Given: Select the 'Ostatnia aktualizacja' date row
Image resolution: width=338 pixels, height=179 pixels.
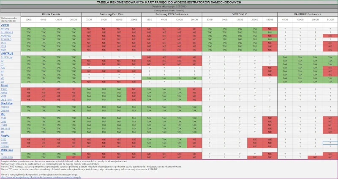Looking at the screenshot, I should [169, 6].
